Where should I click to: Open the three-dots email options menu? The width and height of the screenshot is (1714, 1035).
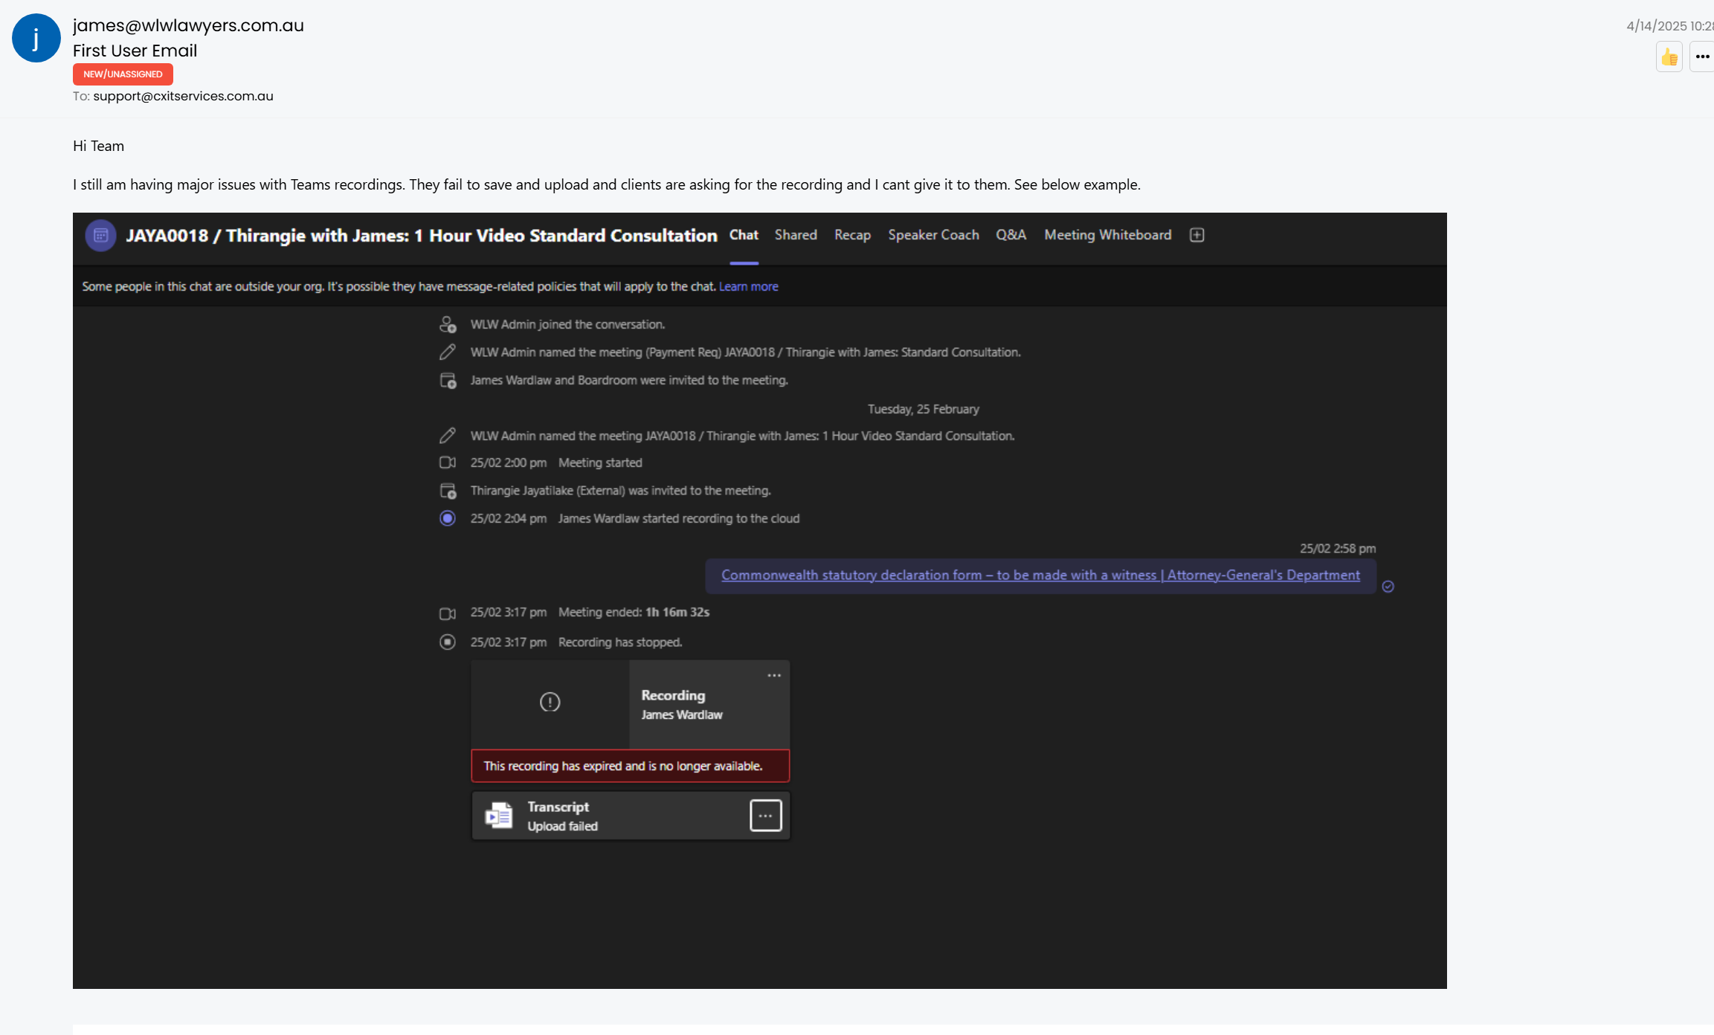pyautogui.click(x=1702, y=57)
